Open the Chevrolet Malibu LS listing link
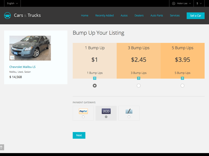This screenshot has width=209, height=156. click(22, 67)
